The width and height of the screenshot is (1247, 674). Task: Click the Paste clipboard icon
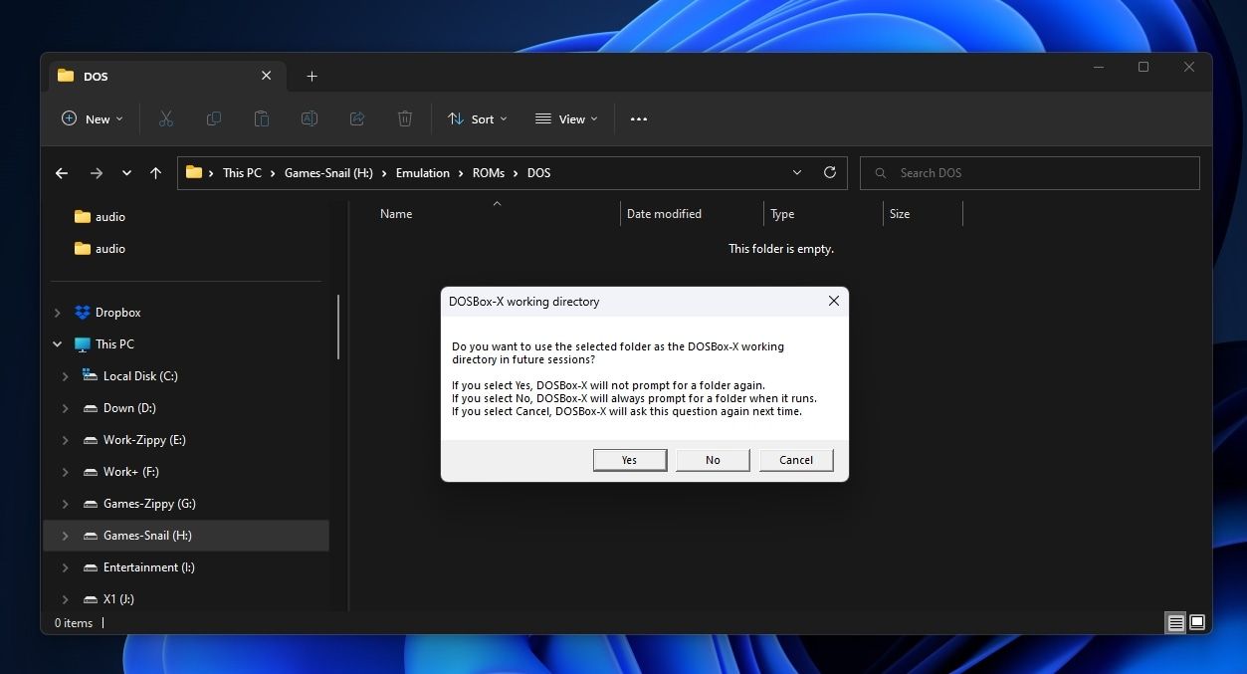click(x=262, y=119)
